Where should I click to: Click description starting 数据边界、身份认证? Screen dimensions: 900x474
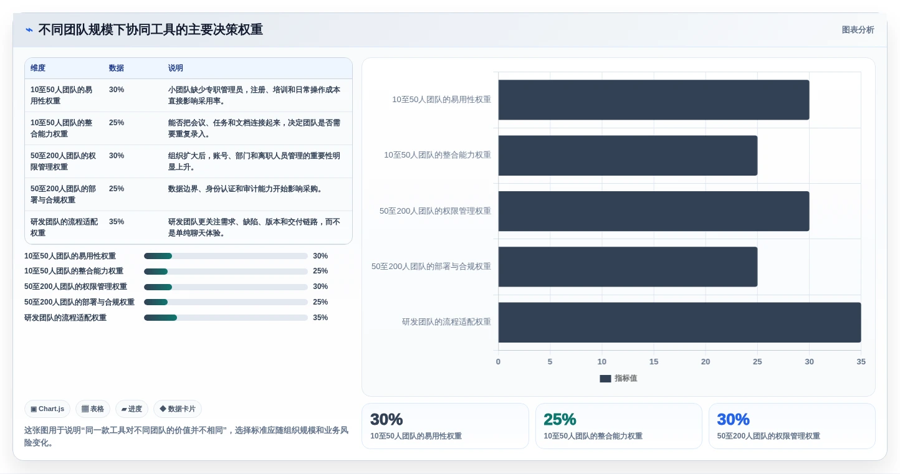point(246,189)
